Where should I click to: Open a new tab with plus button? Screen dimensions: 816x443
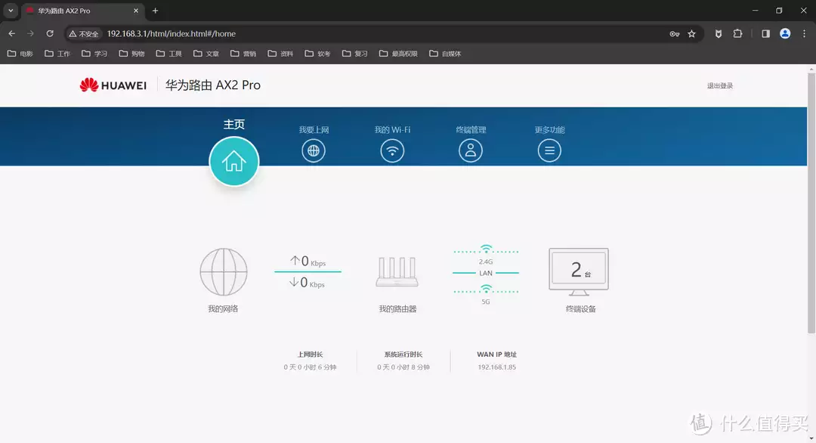coord(155,11)
